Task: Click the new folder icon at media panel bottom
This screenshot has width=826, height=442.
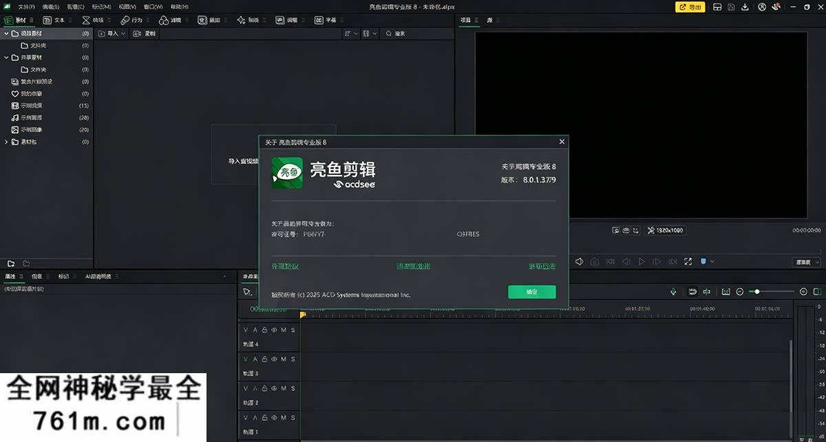Action: click(11, 263)
